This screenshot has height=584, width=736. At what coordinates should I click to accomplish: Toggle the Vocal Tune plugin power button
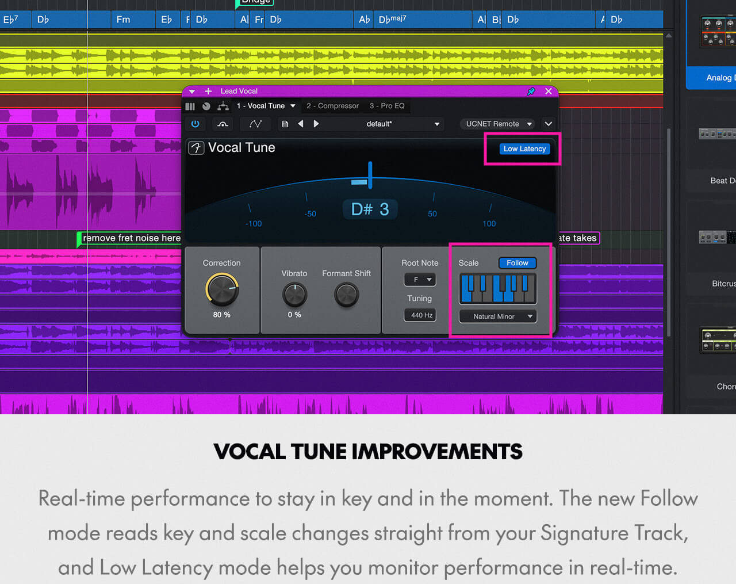[x=195, y=124]
